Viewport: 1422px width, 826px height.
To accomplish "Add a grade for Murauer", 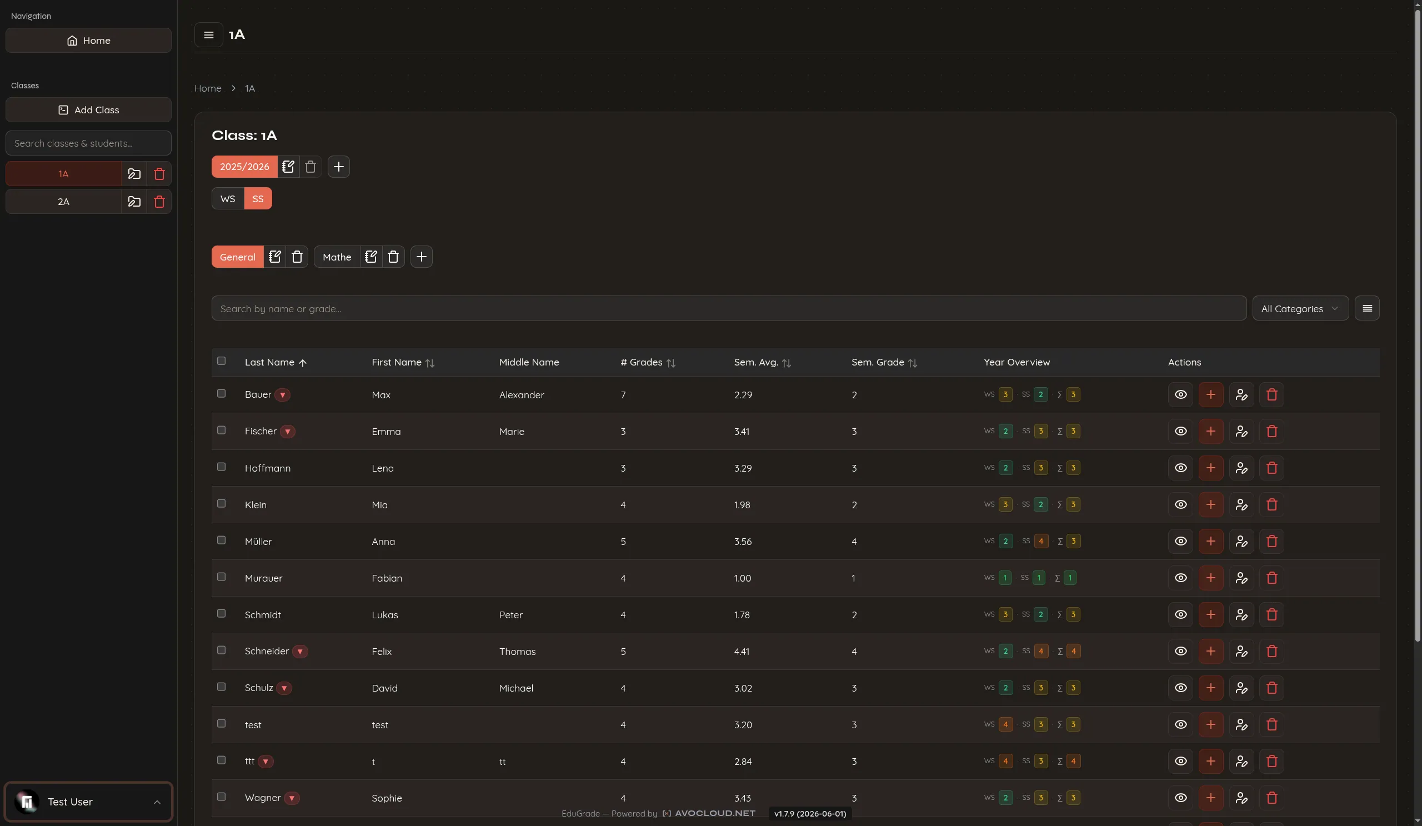I will pyautogui.click(x=1210, y=578).
